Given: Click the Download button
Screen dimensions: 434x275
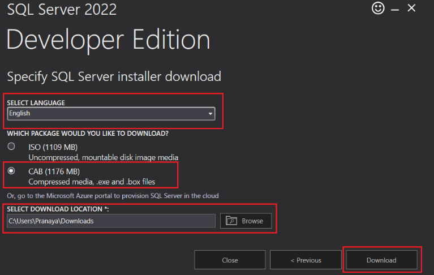Looking at the screenshot, I should (x=381, y=260).
